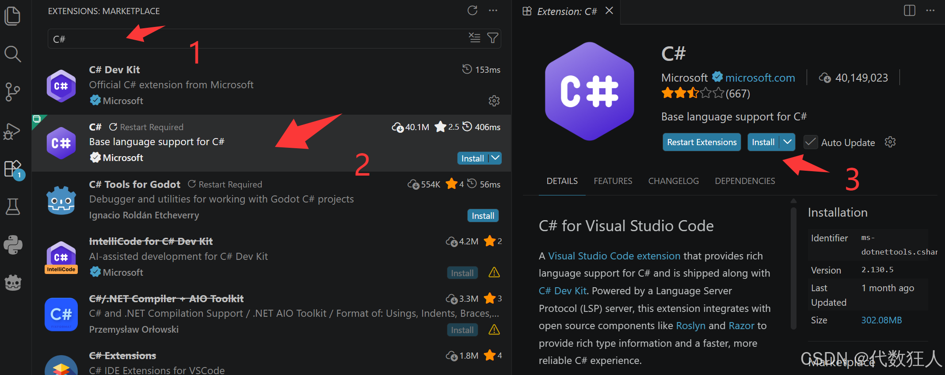Open the Godot tools view icon

(13, 283)
